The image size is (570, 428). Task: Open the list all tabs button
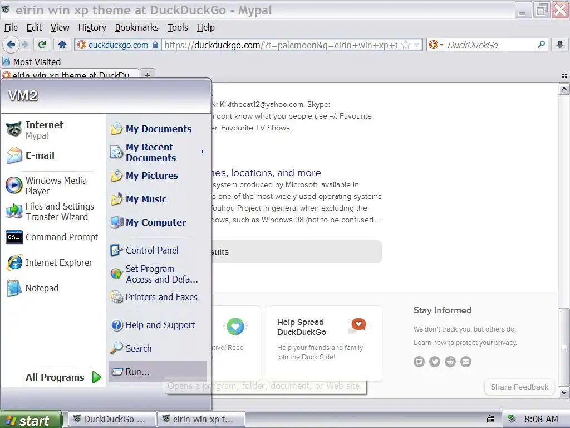[x=564, y=76]
